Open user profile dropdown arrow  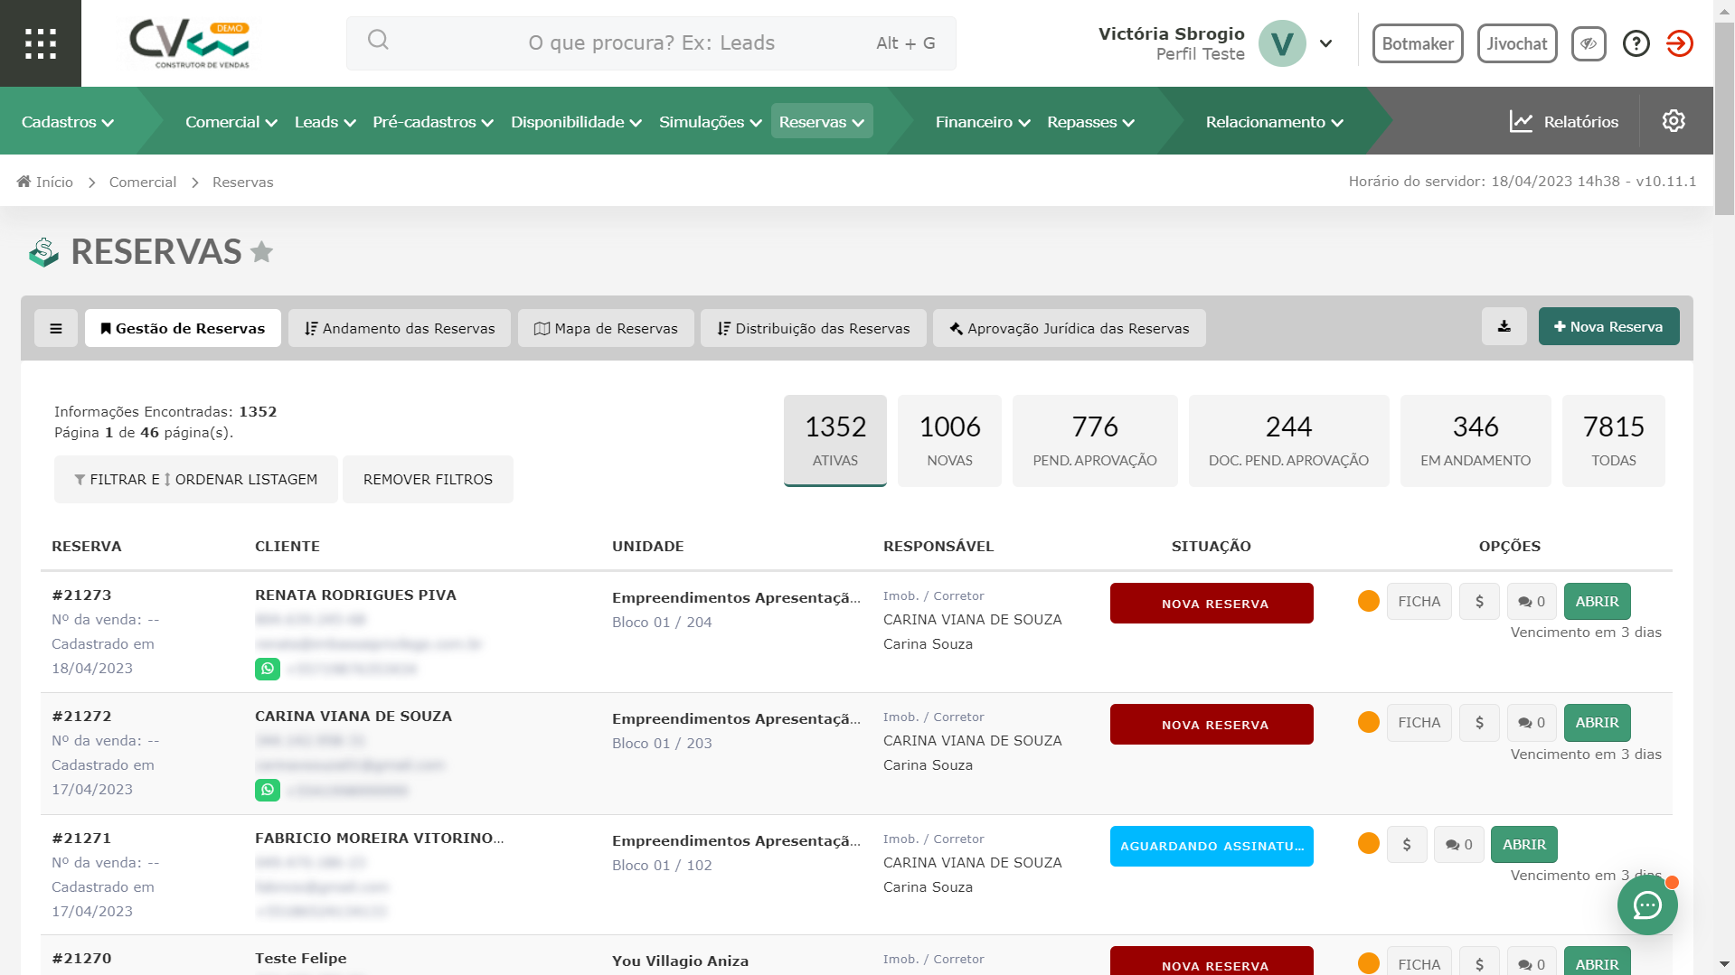(x=1325, y=43)
